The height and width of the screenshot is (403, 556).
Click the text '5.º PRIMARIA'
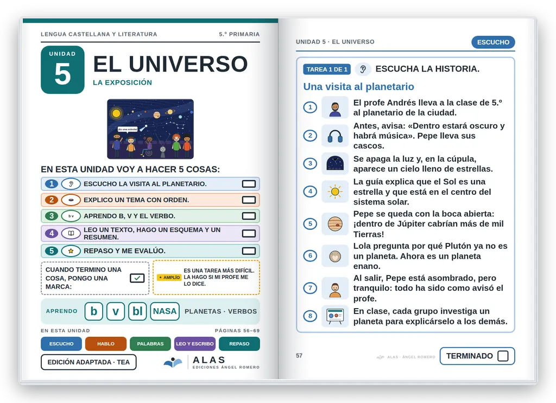point(239,34)
